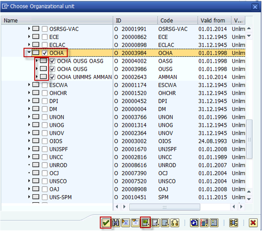Click the org unit icon beside ECE
The image size is (262, 231).
click(x=36, y=37)
